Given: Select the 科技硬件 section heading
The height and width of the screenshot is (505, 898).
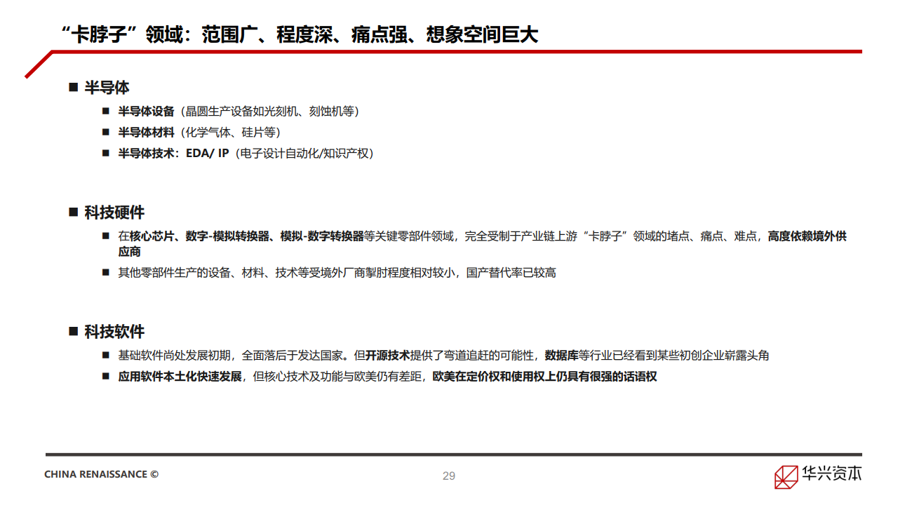Looking at the screenshot, I should 114,213.
